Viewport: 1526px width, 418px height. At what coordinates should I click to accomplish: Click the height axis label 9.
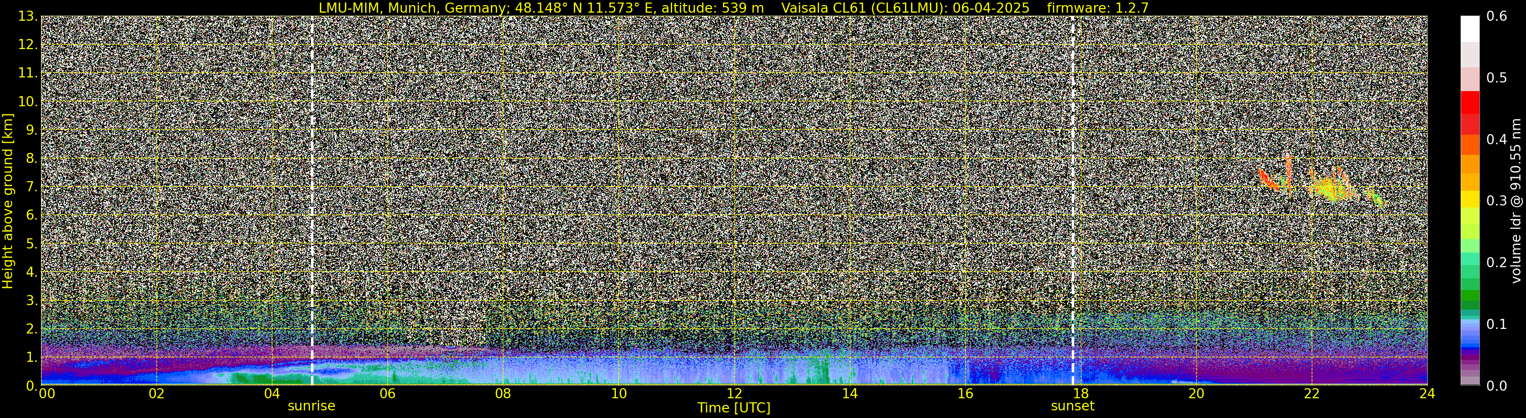[x=32, y=130]
